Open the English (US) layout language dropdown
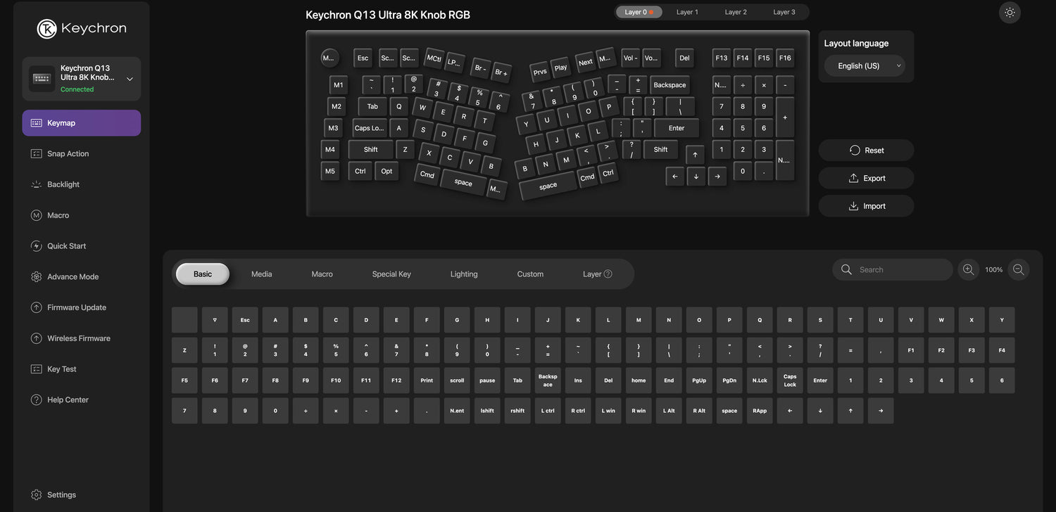This screenshot has height=512, width=1056. pyautogui.click(x=865, y=65)
